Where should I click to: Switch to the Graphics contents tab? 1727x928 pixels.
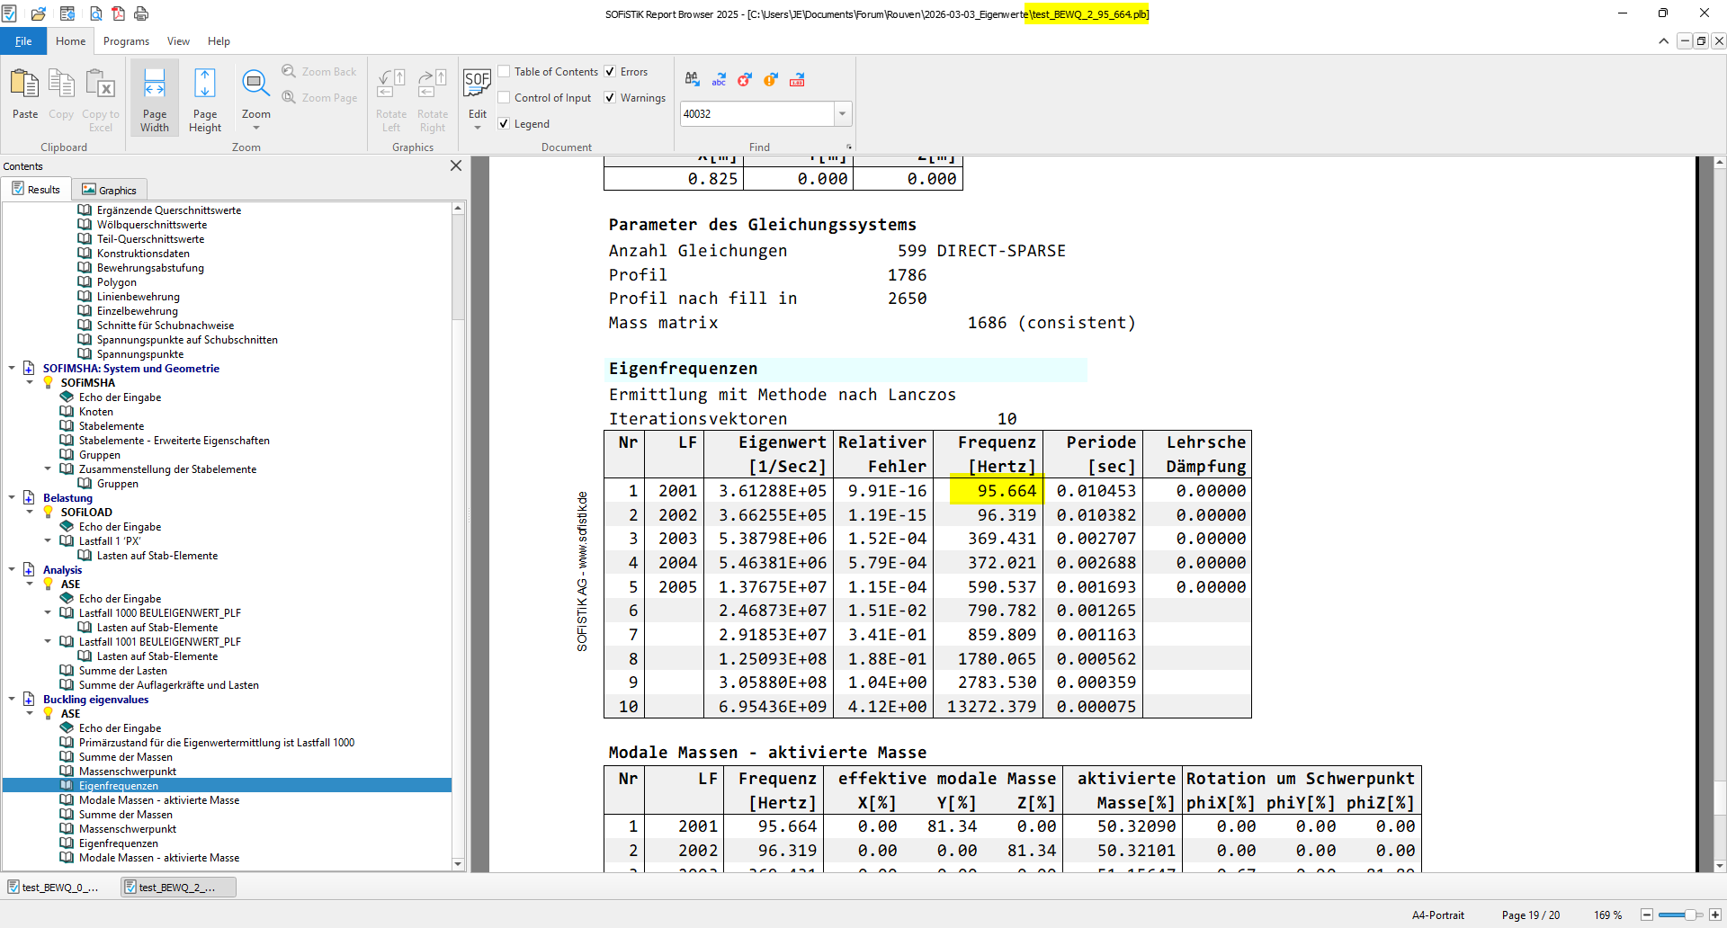point(109,190)
